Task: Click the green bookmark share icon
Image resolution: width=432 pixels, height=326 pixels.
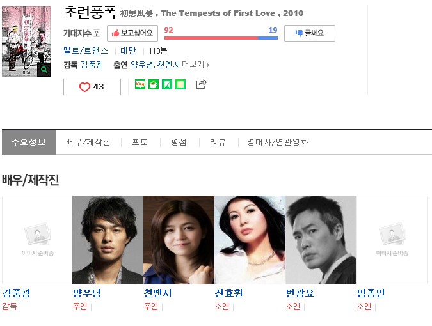Action: click(x=167, y=84)
